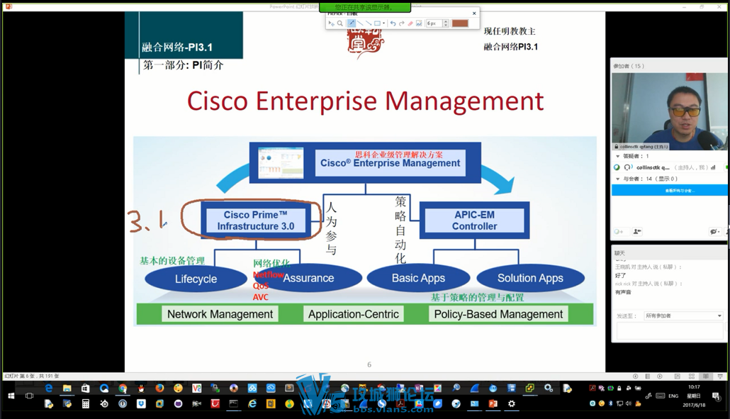This screenshot has height=419, width=730.
Task: Collapse the presenter group in participants panel
Action: tap(618, 156)
